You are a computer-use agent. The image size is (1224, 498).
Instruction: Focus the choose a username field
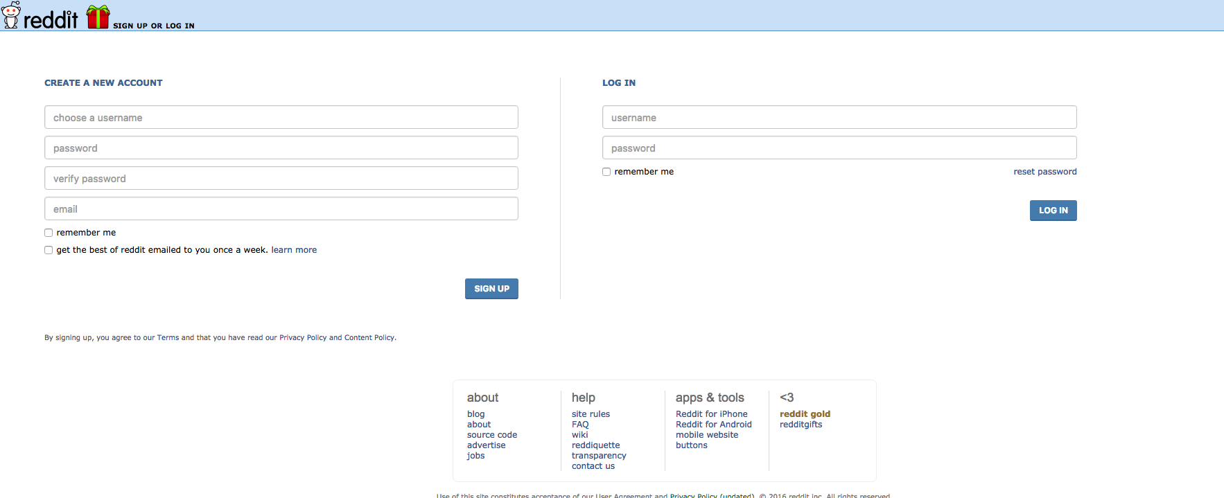[281, 117]
